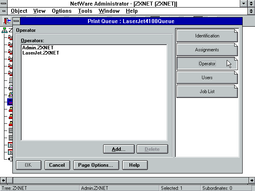Click the horizontal scrollbar thumb
Image resolution: width=255 pixels, height=191 pixels.
(x=10, y=180)
